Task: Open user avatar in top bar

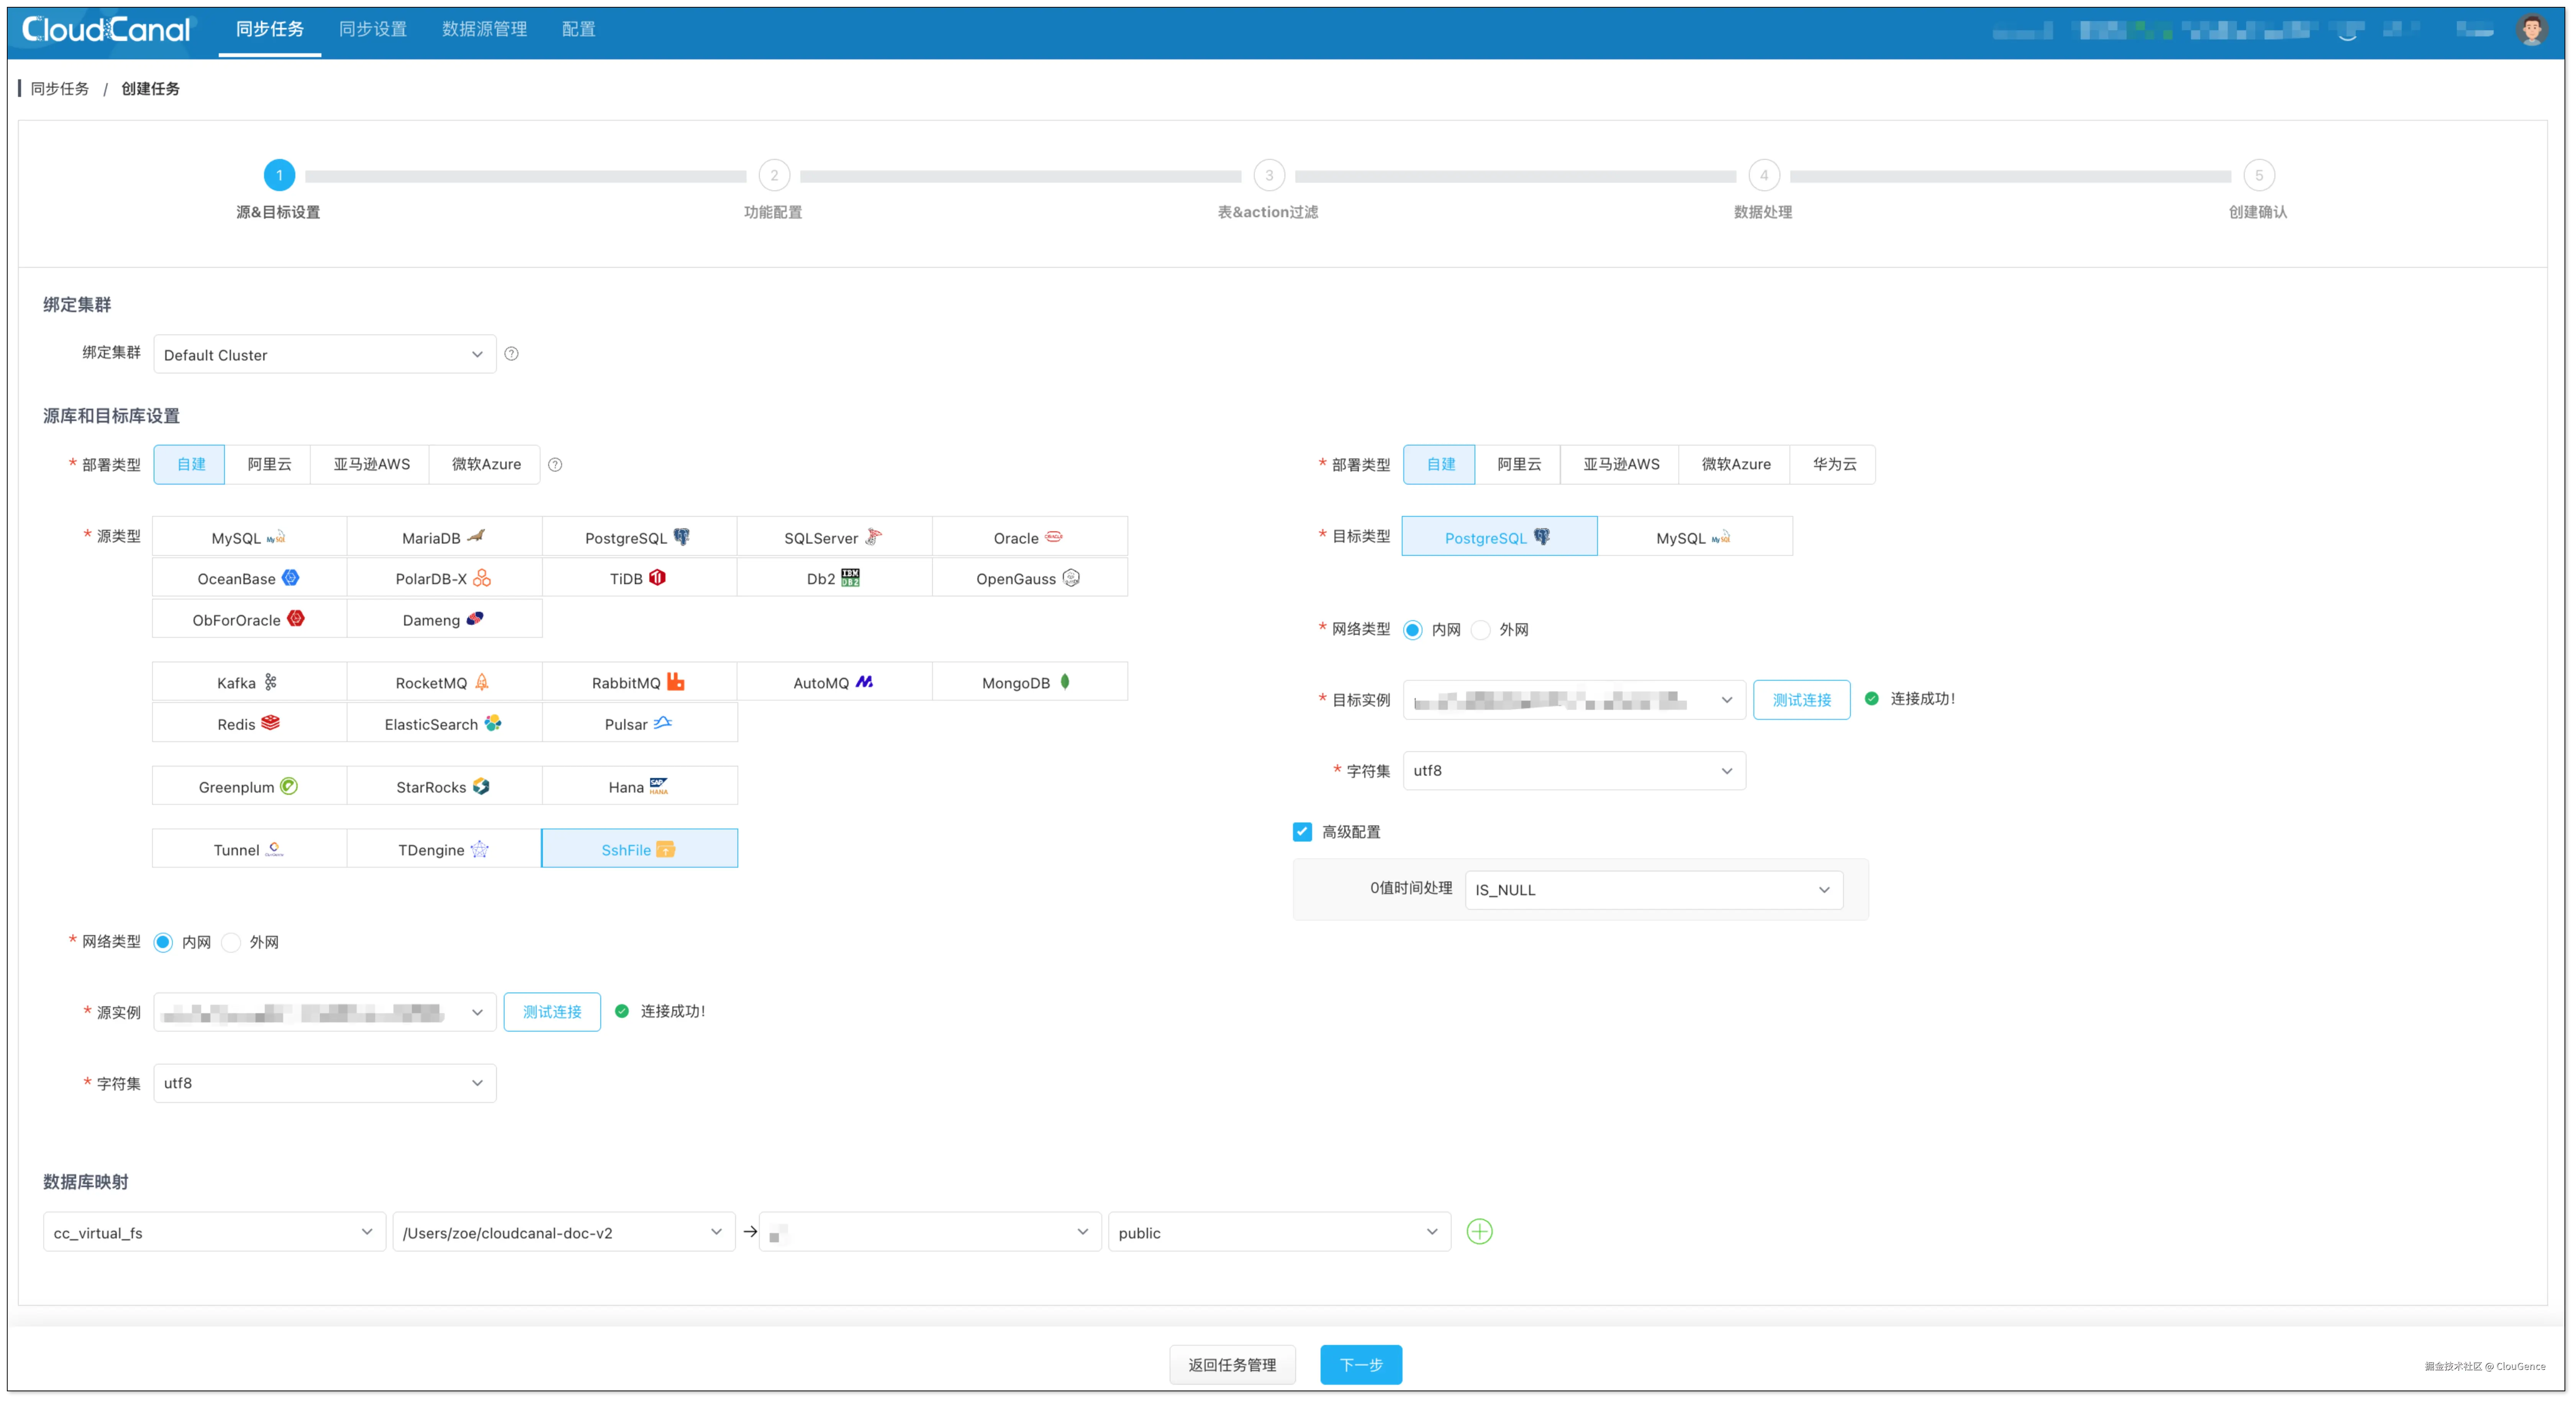Action: tap(2531, 30)
